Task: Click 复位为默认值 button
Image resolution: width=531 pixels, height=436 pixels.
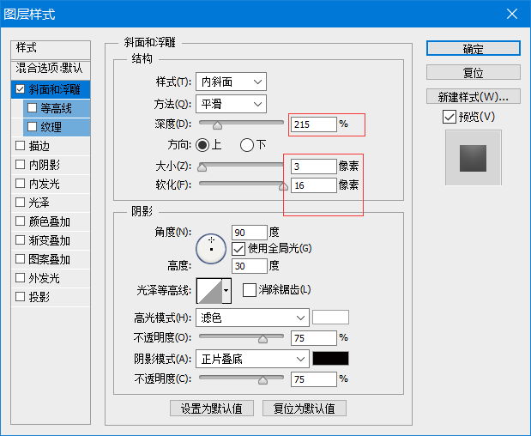Action: pos(305,409)
